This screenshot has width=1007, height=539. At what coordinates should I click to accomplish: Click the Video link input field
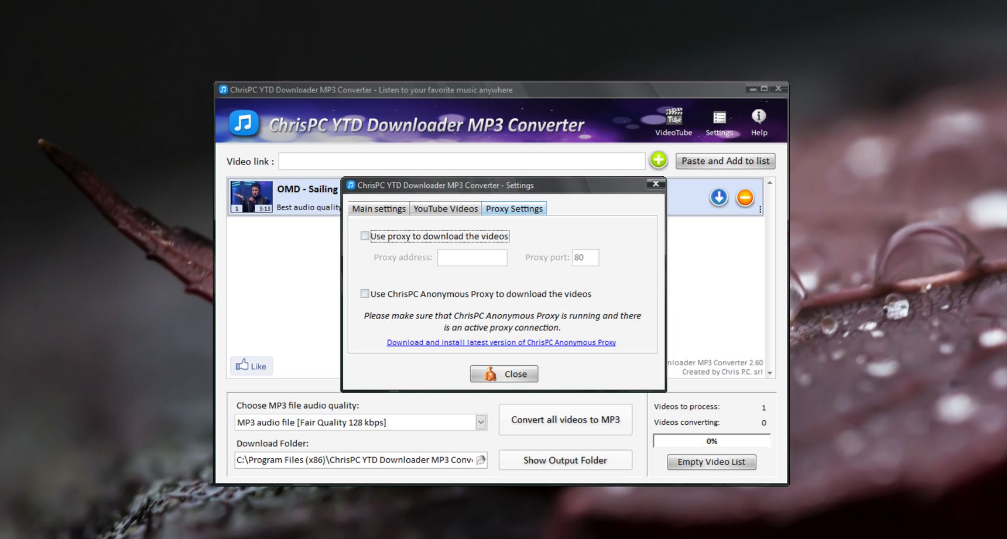[462, 161]
